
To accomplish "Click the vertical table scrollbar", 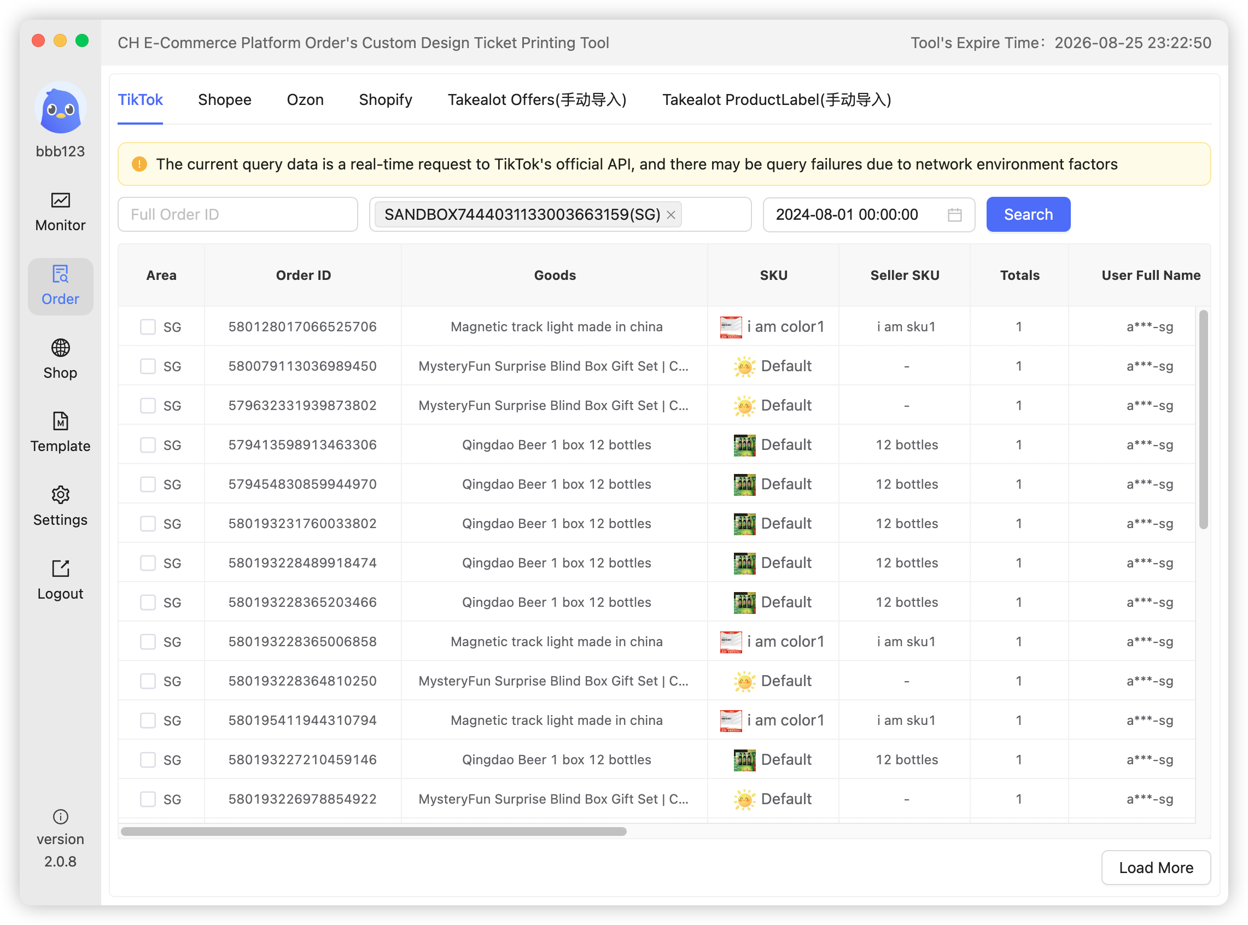I will click(x=1204, y=420).
